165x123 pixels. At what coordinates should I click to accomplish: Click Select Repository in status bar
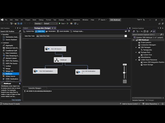pos(151,104)
